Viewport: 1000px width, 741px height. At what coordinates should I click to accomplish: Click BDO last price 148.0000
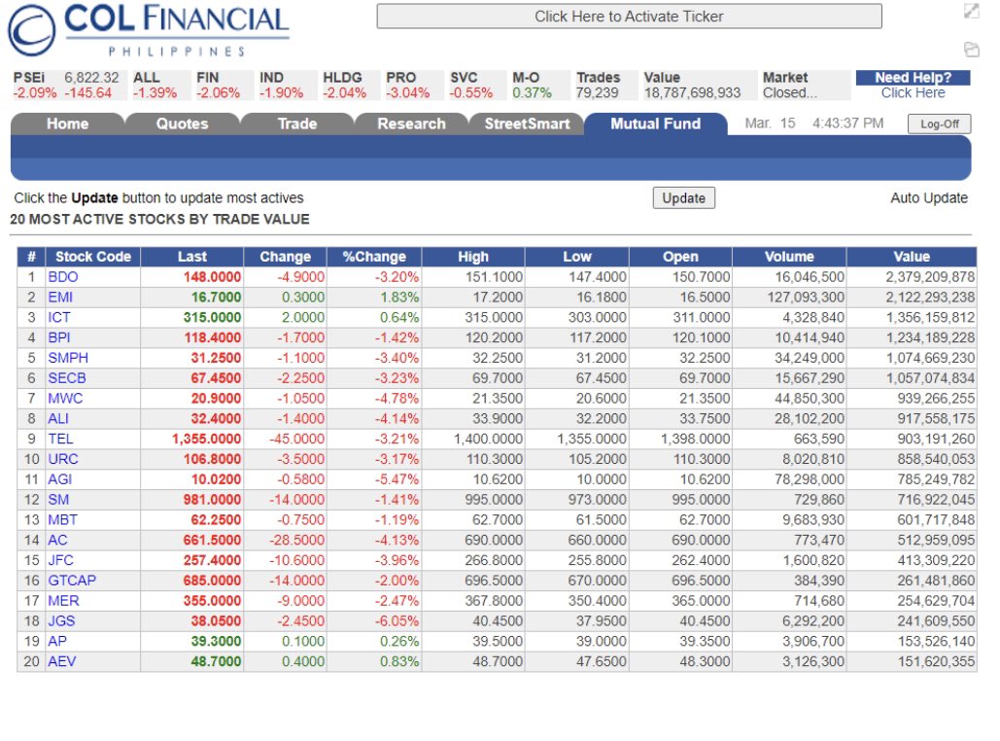(x=212, y=277)
